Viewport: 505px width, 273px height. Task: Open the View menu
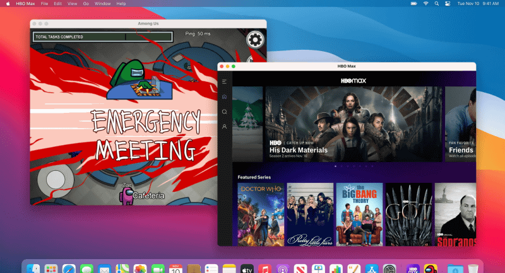[x=72, y=4]
